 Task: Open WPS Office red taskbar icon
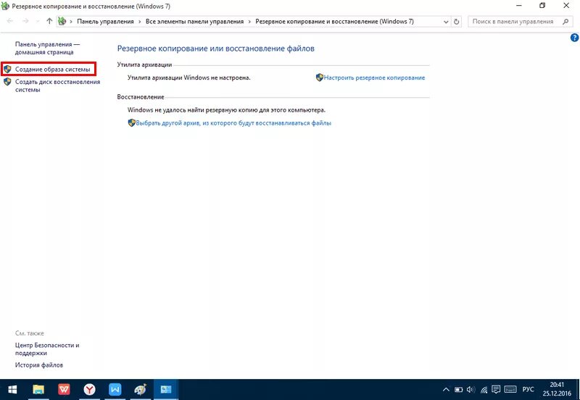pos(64,389)
